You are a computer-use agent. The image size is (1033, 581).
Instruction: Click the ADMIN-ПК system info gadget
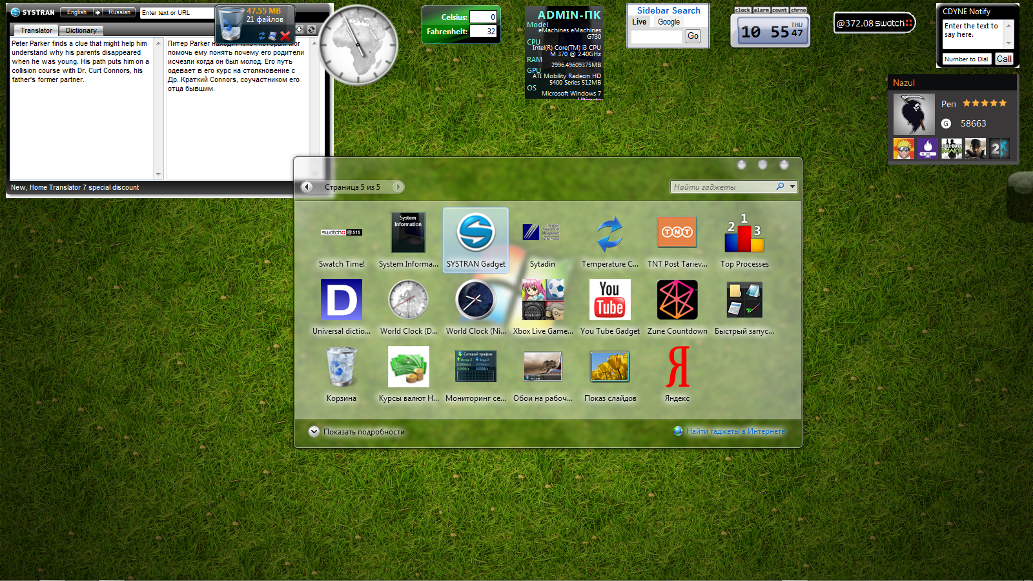point(564,52)
